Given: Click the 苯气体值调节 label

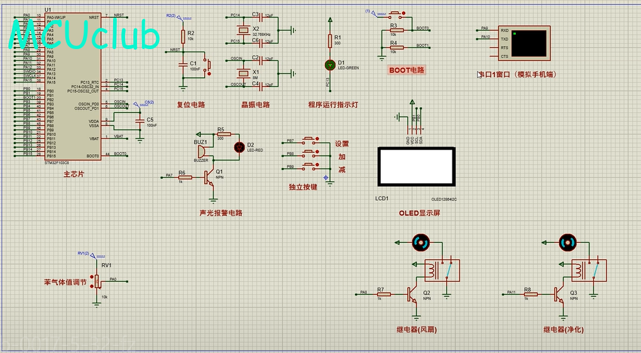Looking at the screenshot, I should [x=65, y=282].
